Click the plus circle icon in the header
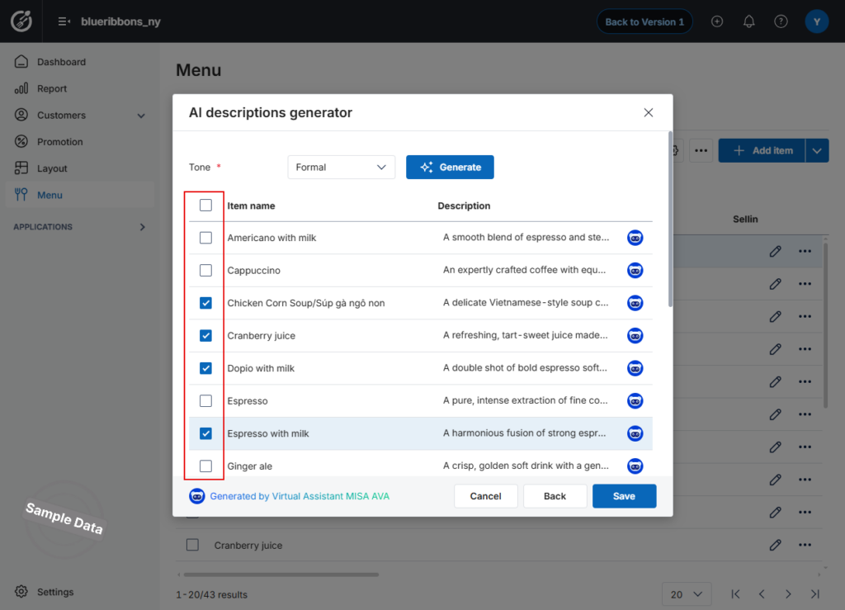Screen dimensions: 845x610 pos(717,21)
